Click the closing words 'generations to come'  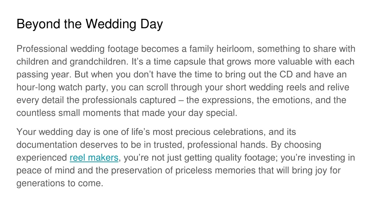(60, 183)
